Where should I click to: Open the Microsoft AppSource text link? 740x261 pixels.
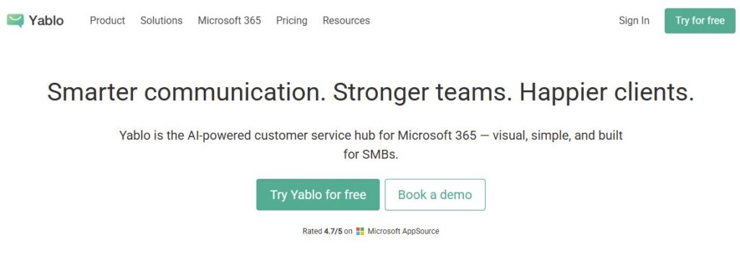click(x=403, y=231)
